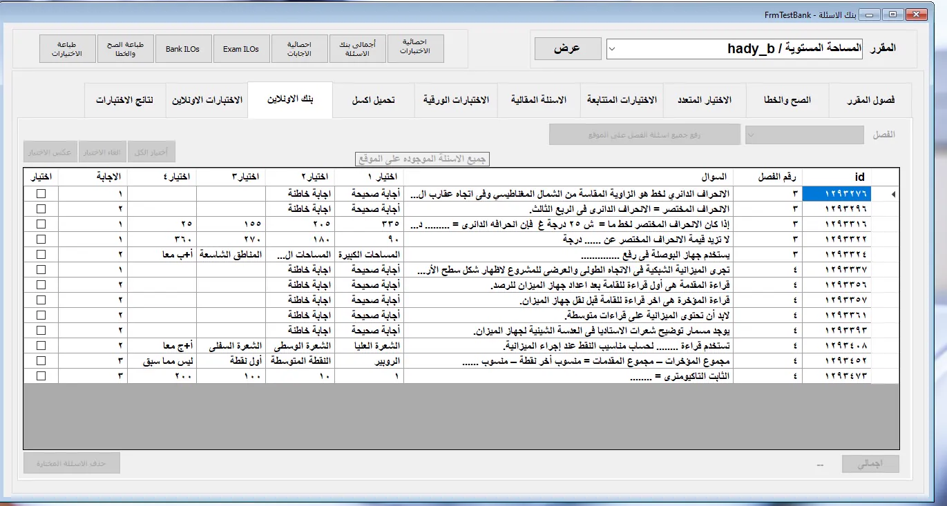Click the ليس مما سبق option cell
Image resolution: width=947 pixels, height=506 pixels.
pyautogui.click(x=162, y=361)
